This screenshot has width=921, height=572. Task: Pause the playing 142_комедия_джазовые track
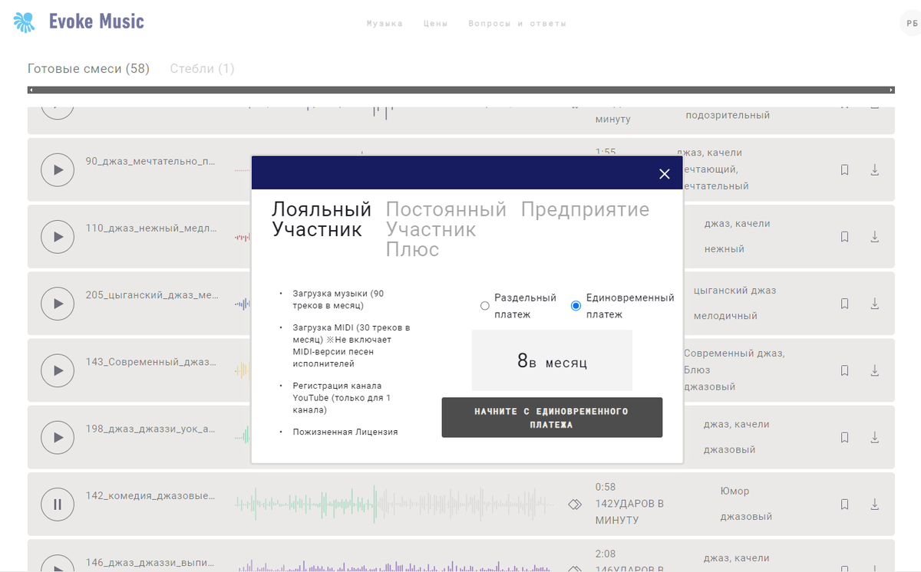click(x=58, y=504)
